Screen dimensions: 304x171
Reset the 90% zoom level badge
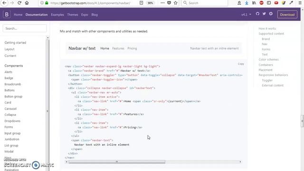[x=150, y=3]
